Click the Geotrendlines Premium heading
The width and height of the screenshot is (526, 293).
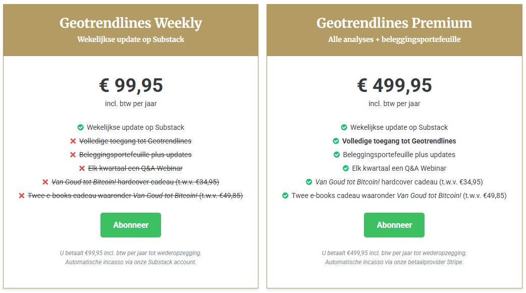pyautogui.click(x=394, y=23)
